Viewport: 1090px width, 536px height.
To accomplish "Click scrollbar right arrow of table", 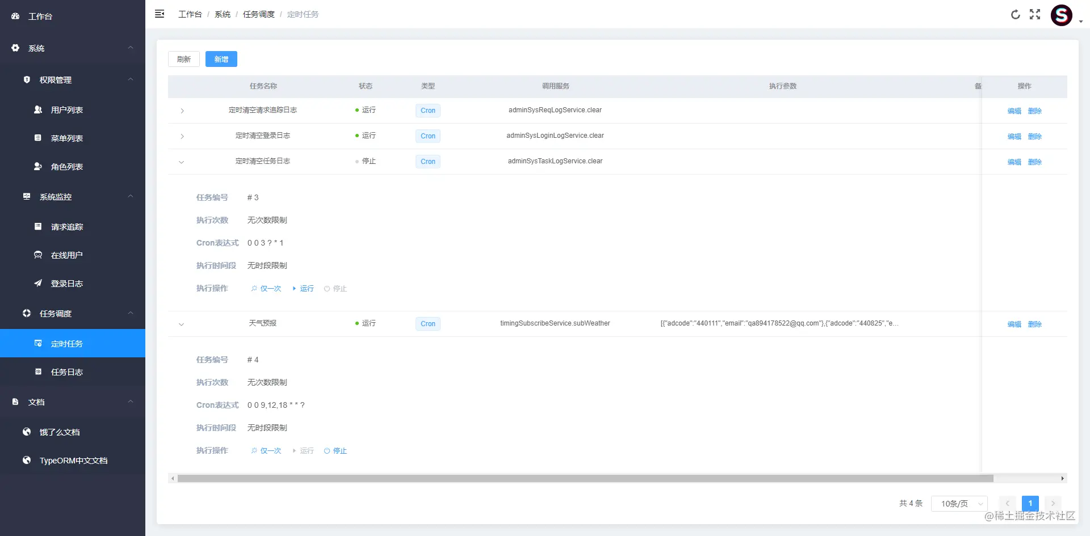I will click(1063, 479).
